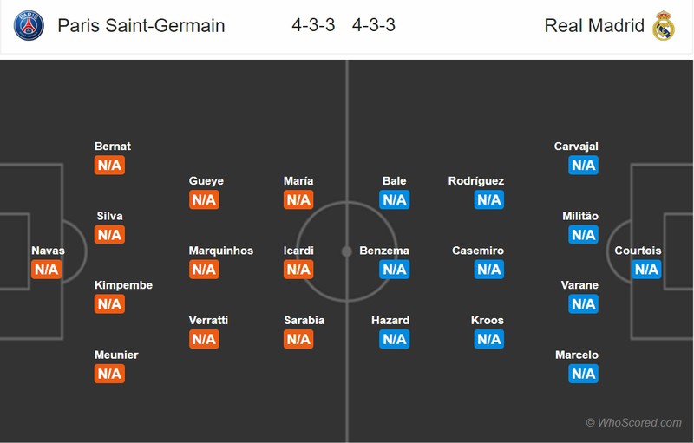Select the player name Marquinhos

click(x=221, y=251)
